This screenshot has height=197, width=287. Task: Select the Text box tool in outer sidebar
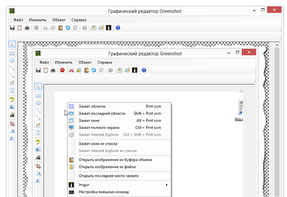12,90
